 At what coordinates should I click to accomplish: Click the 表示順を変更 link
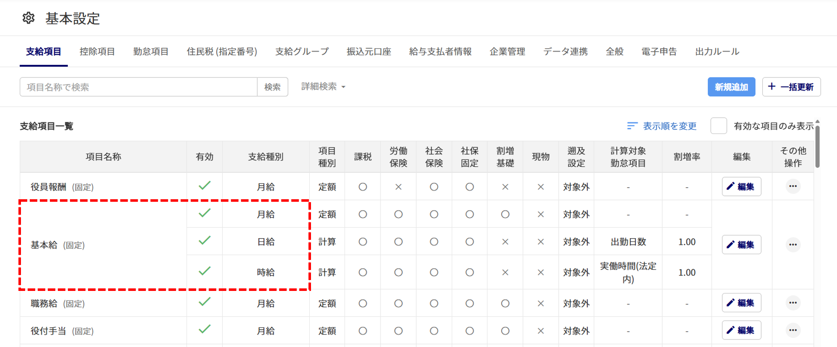[x=669, y=126]
